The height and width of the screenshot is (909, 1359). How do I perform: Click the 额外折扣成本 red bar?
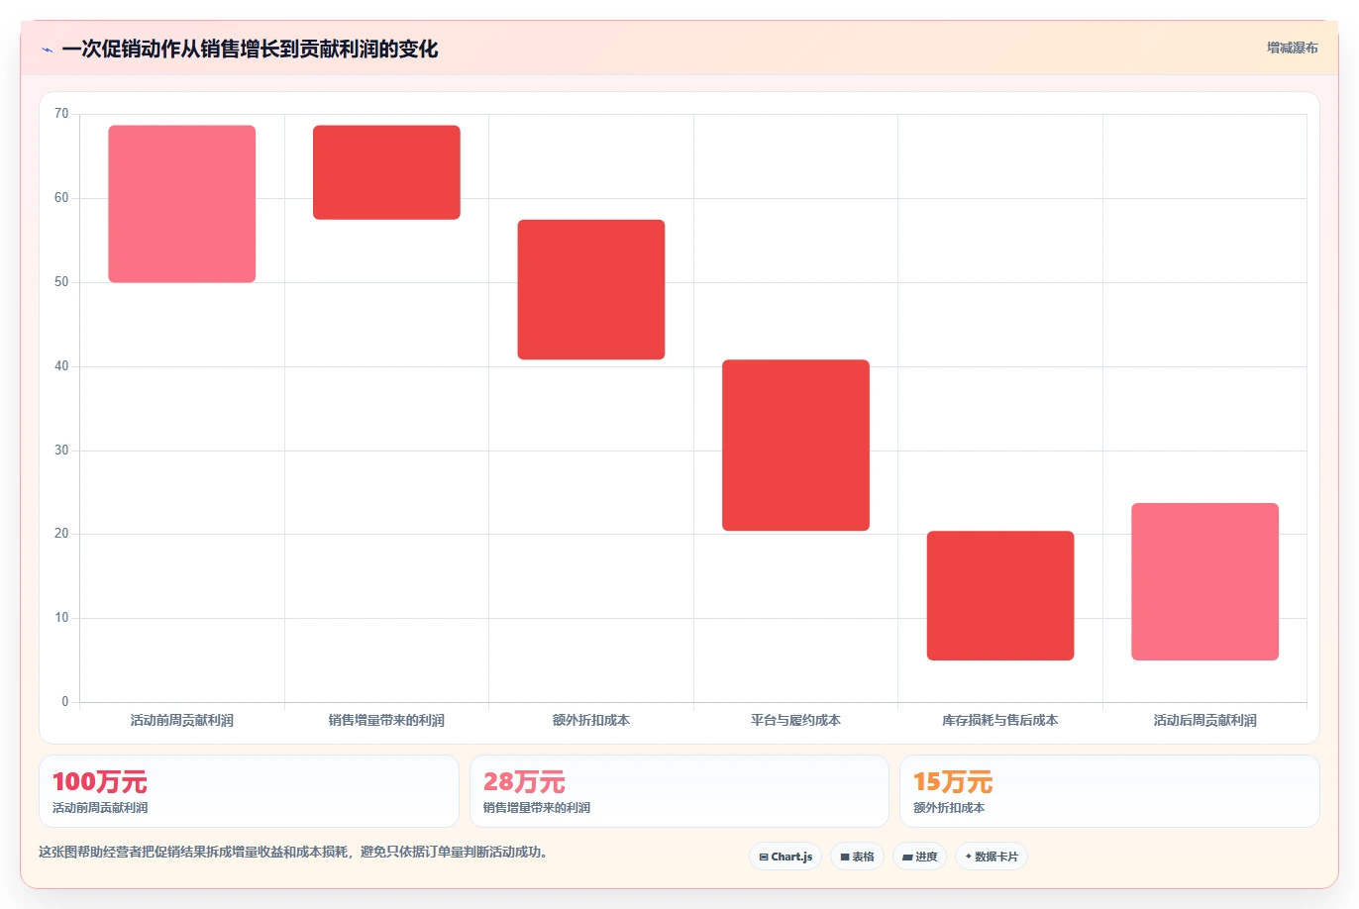pyautogui.click(x=591, y=289)
